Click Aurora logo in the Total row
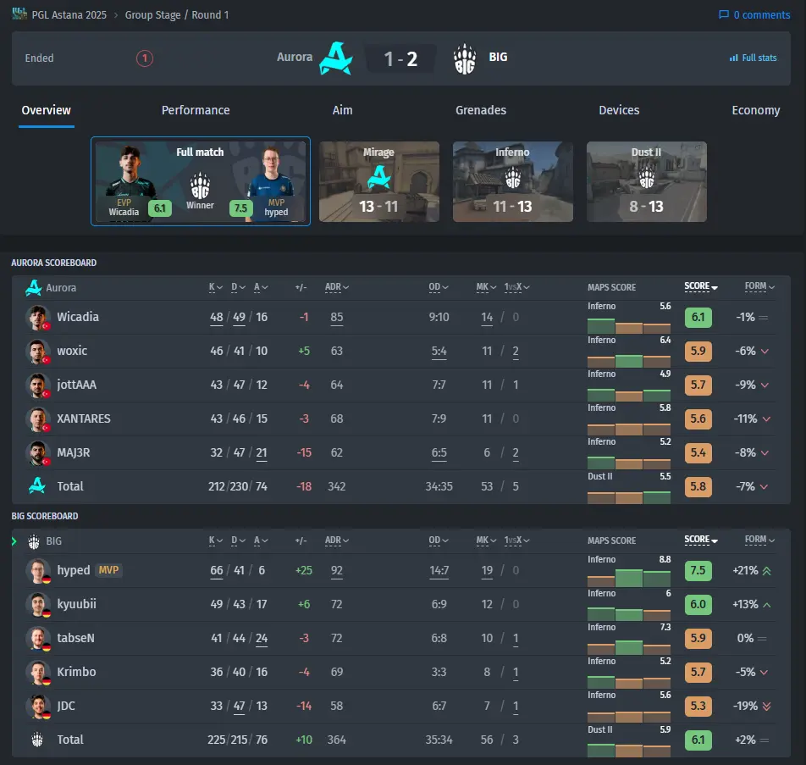The width and height of the screenshot is (806, 765). point(37,485)
